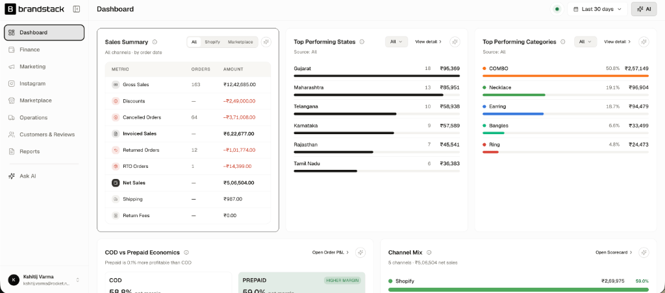
Task: Click the green status indicator in the header
Action: coord(557,9)
